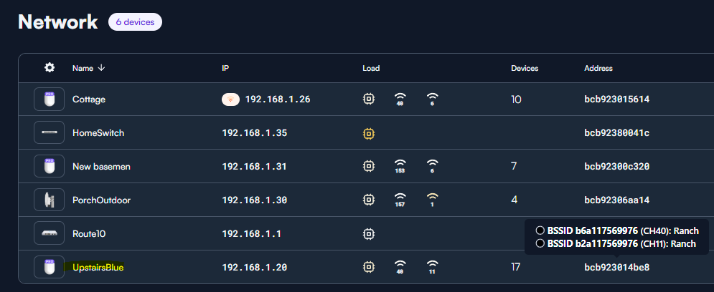Click PorchOutdoor's yellow Wi-Fi channel 1 icon
Image resolution: width=714 pixels, height=292 pixels.
point(432,200)
